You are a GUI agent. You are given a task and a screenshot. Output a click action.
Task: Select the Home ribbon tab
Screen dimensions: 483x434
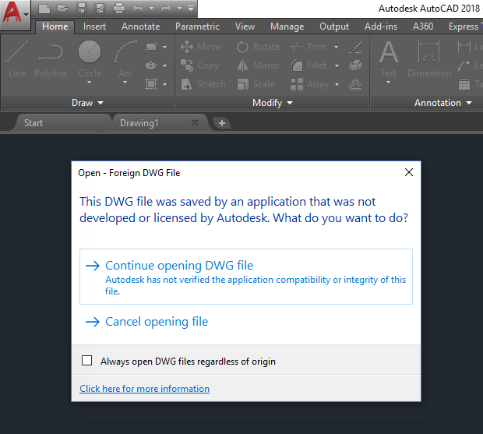point(55,26)
